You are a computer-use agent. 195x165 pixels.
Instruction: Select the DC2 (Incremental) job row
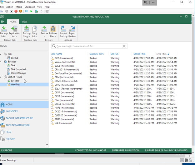(x=114, y=58)
